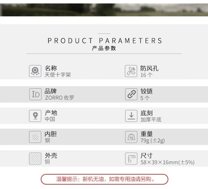Click the download arrow icon beside 底刻
Image resolution: width=208 pixels, height=189 pixels.
[x=131, y=116]
